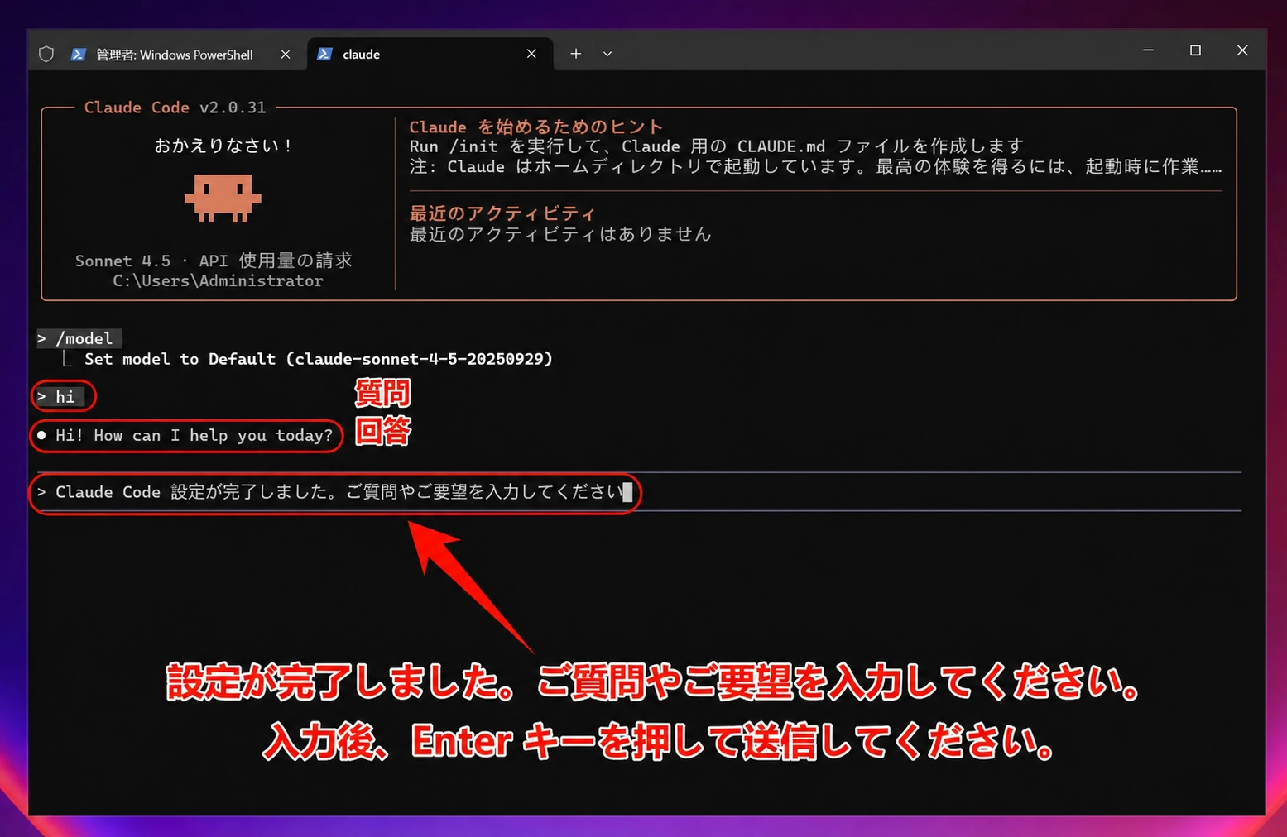
Task: Click Set model to Default output line
Action: click(x=319, y=359)
